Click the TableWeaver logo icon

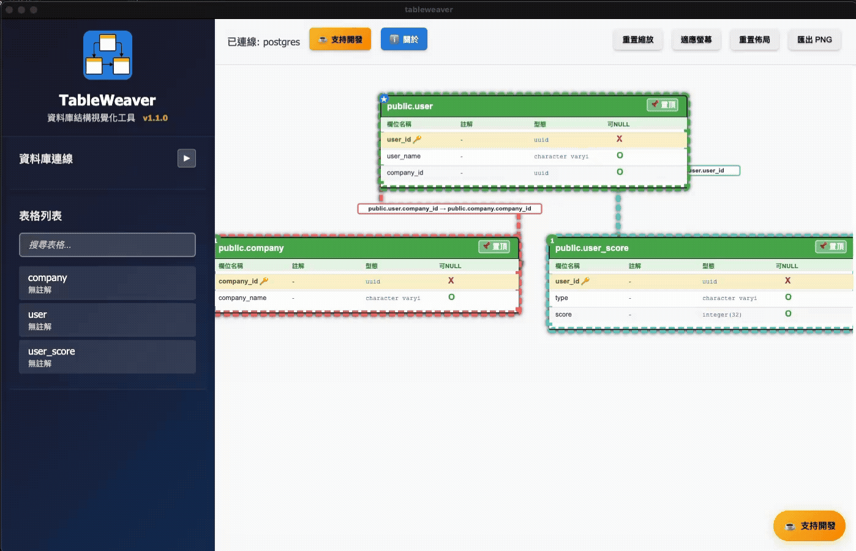point(108,55)
